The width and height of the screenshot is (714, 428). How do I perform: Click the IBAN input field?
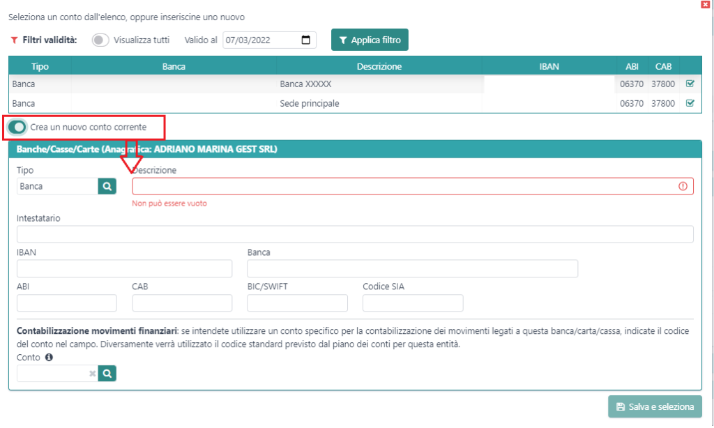click(x=124, y=269)
